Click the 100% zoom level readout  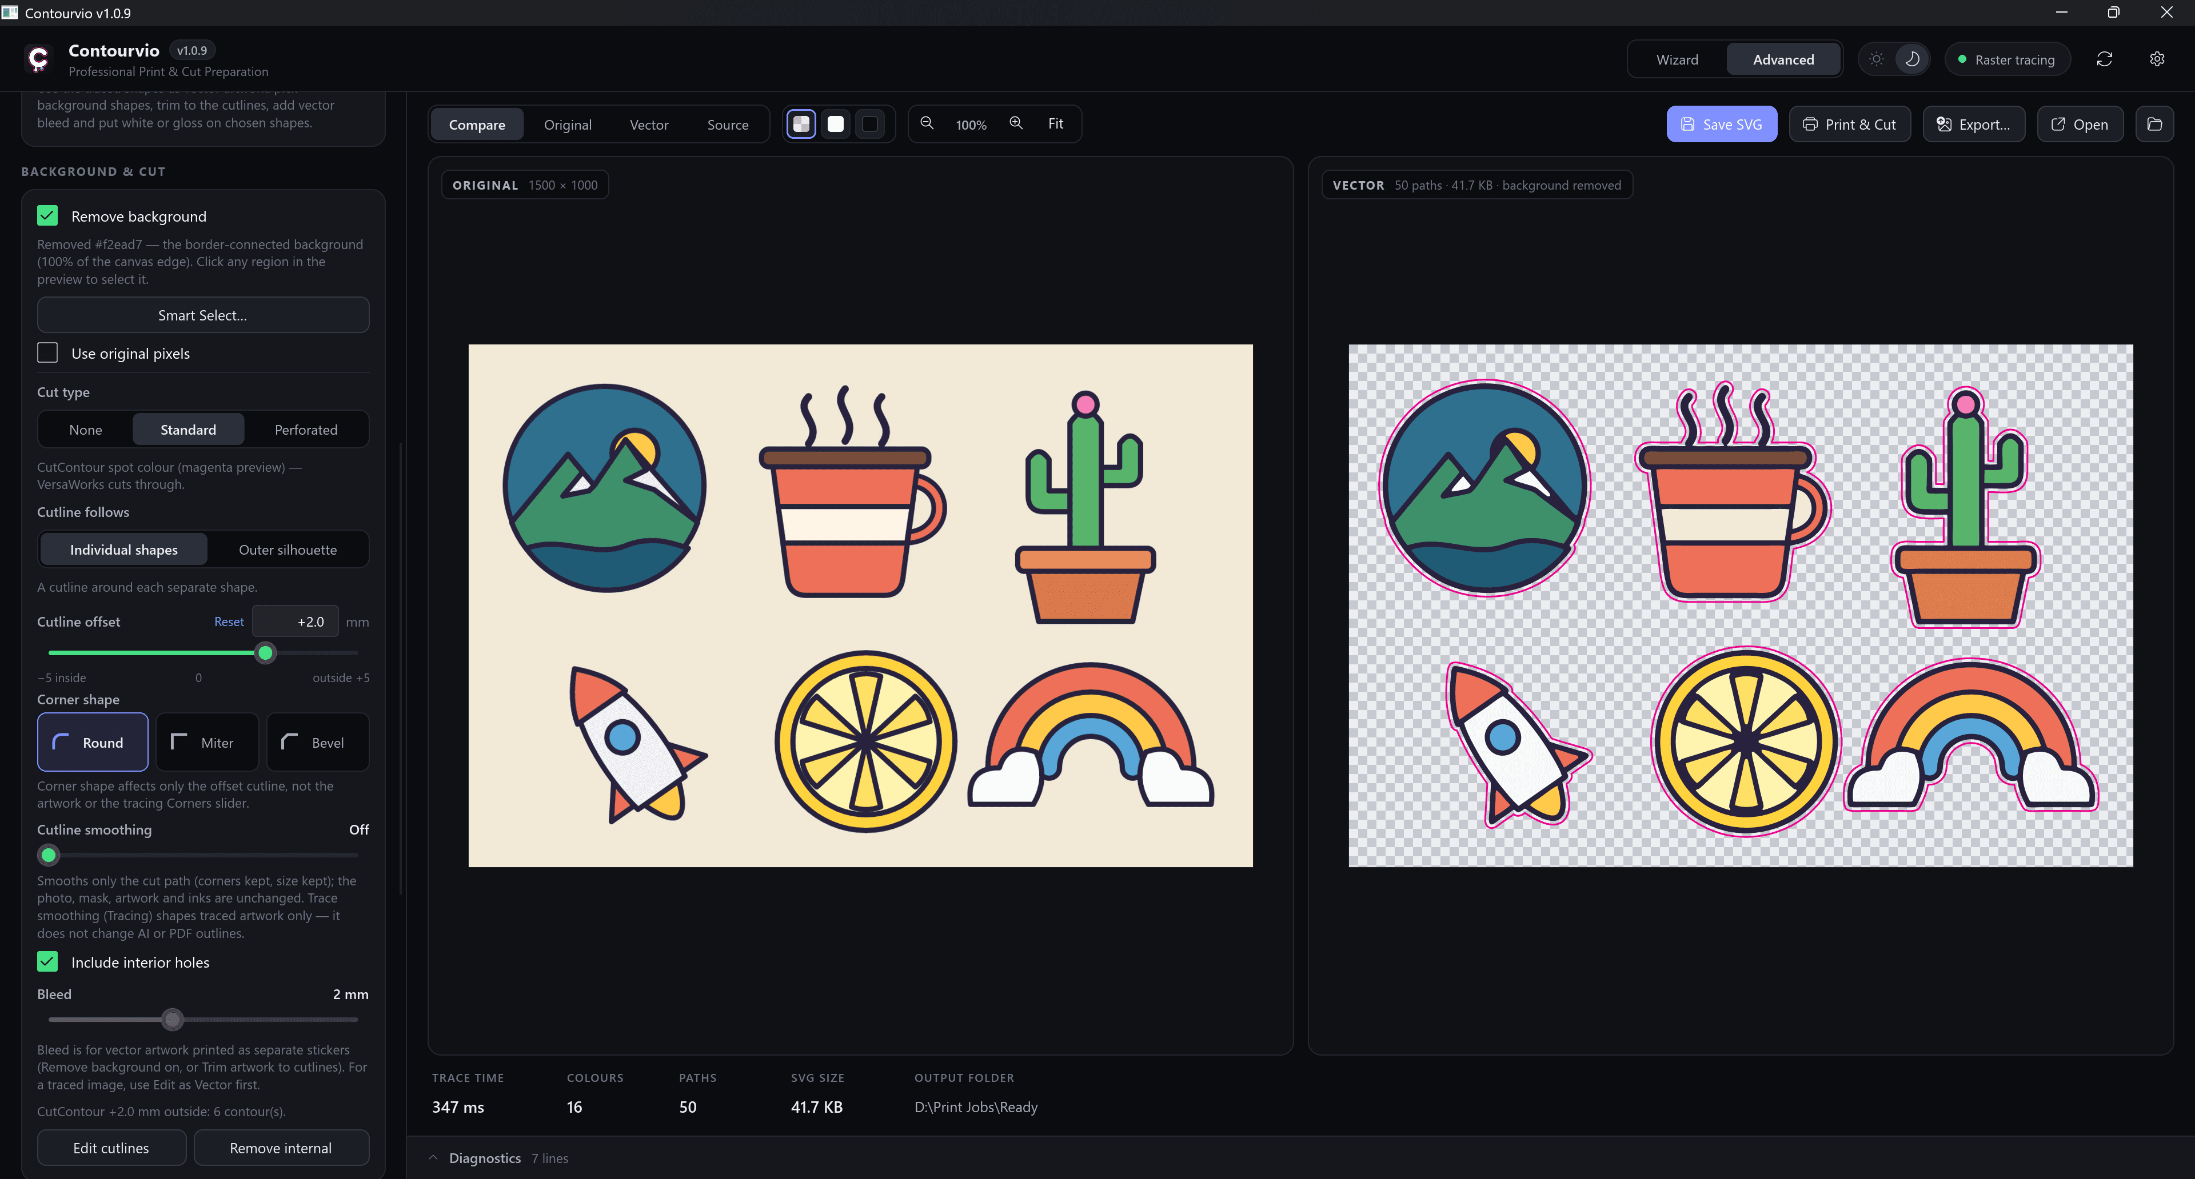(x=971, y=125)
